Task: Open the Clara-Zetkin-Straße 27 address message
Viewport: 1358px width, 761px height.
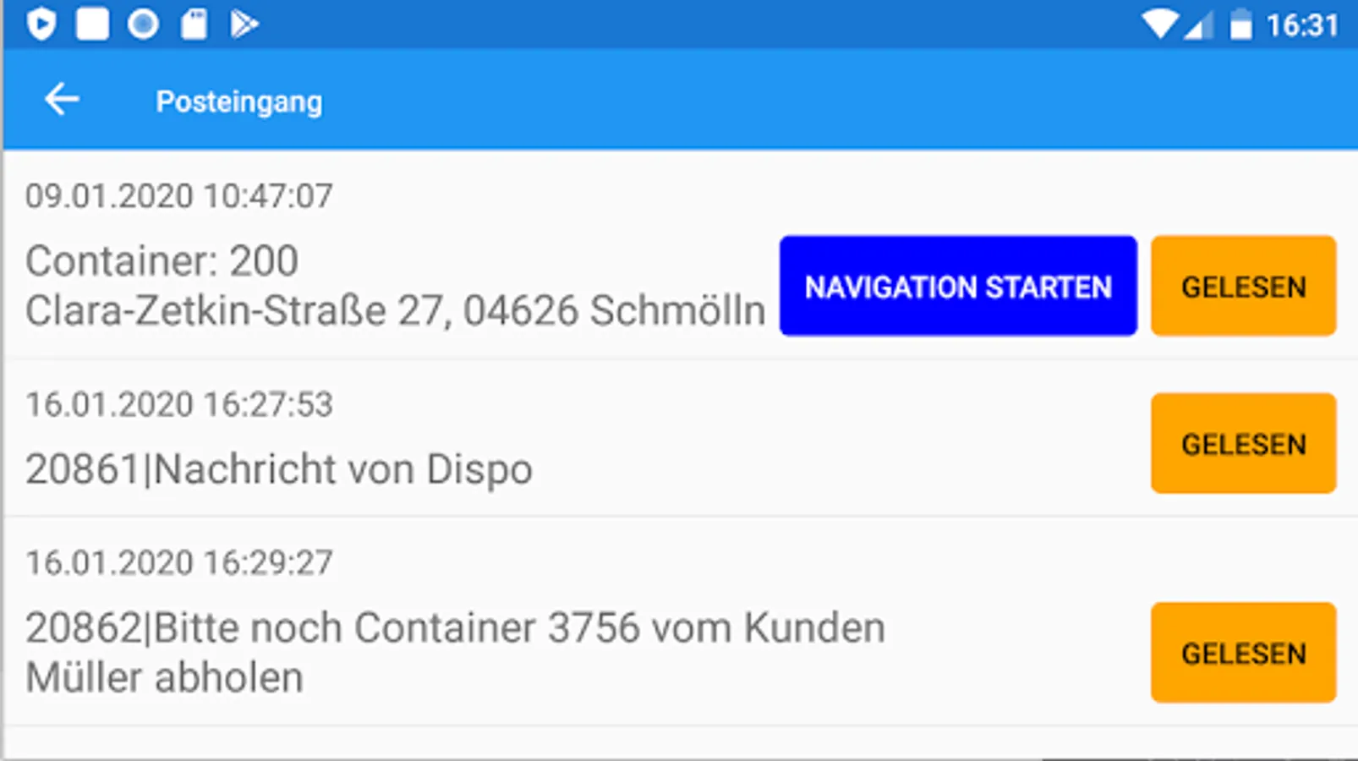Action: point(394,309)
